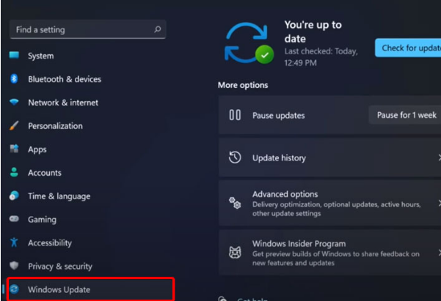Click the Apps icon in sidebar

(x=14, y=149)
